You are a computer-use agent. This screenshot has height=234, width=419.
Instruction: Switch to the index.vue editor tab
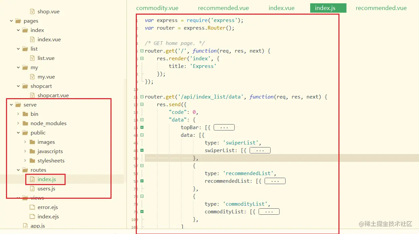click(x=282, y=8)
